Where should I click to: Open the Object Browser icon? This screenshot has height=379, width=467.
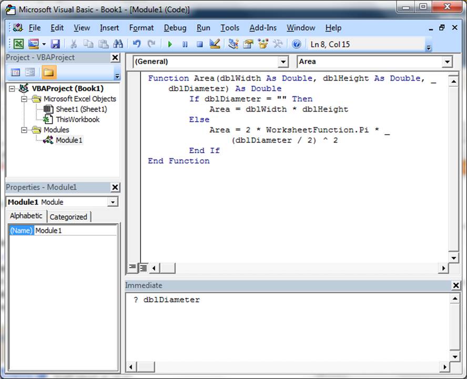263,44
